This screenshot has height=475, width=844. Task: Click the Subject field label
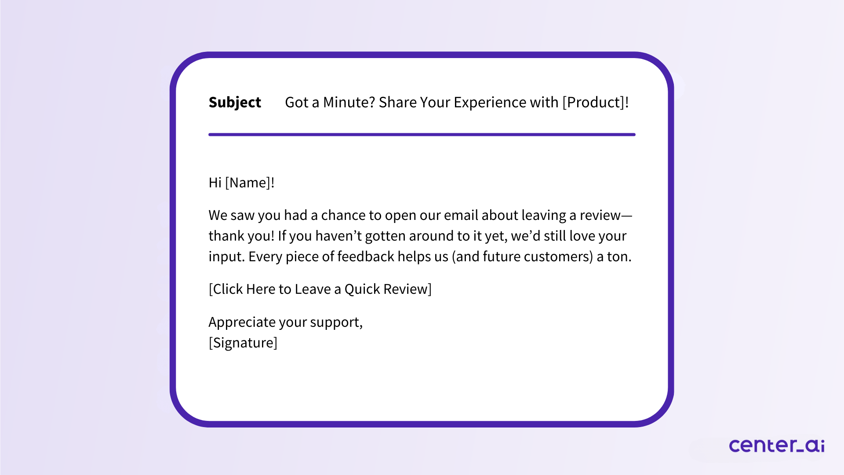click(x=235, y=102)
